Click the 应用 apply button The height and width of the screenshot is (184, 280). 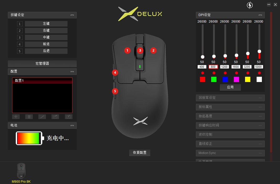coord(230,87)
